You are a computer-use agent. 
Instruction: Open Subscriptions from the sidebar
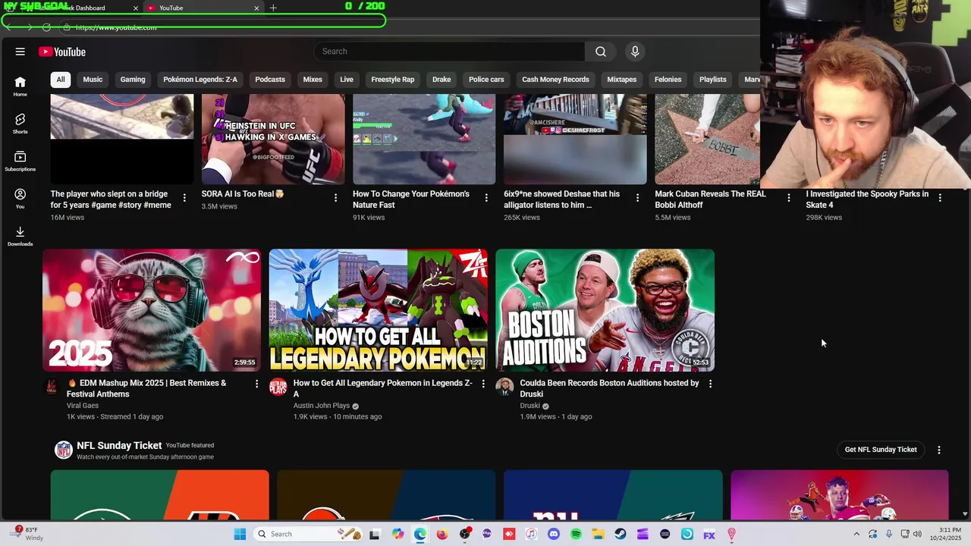click(20, 161)
